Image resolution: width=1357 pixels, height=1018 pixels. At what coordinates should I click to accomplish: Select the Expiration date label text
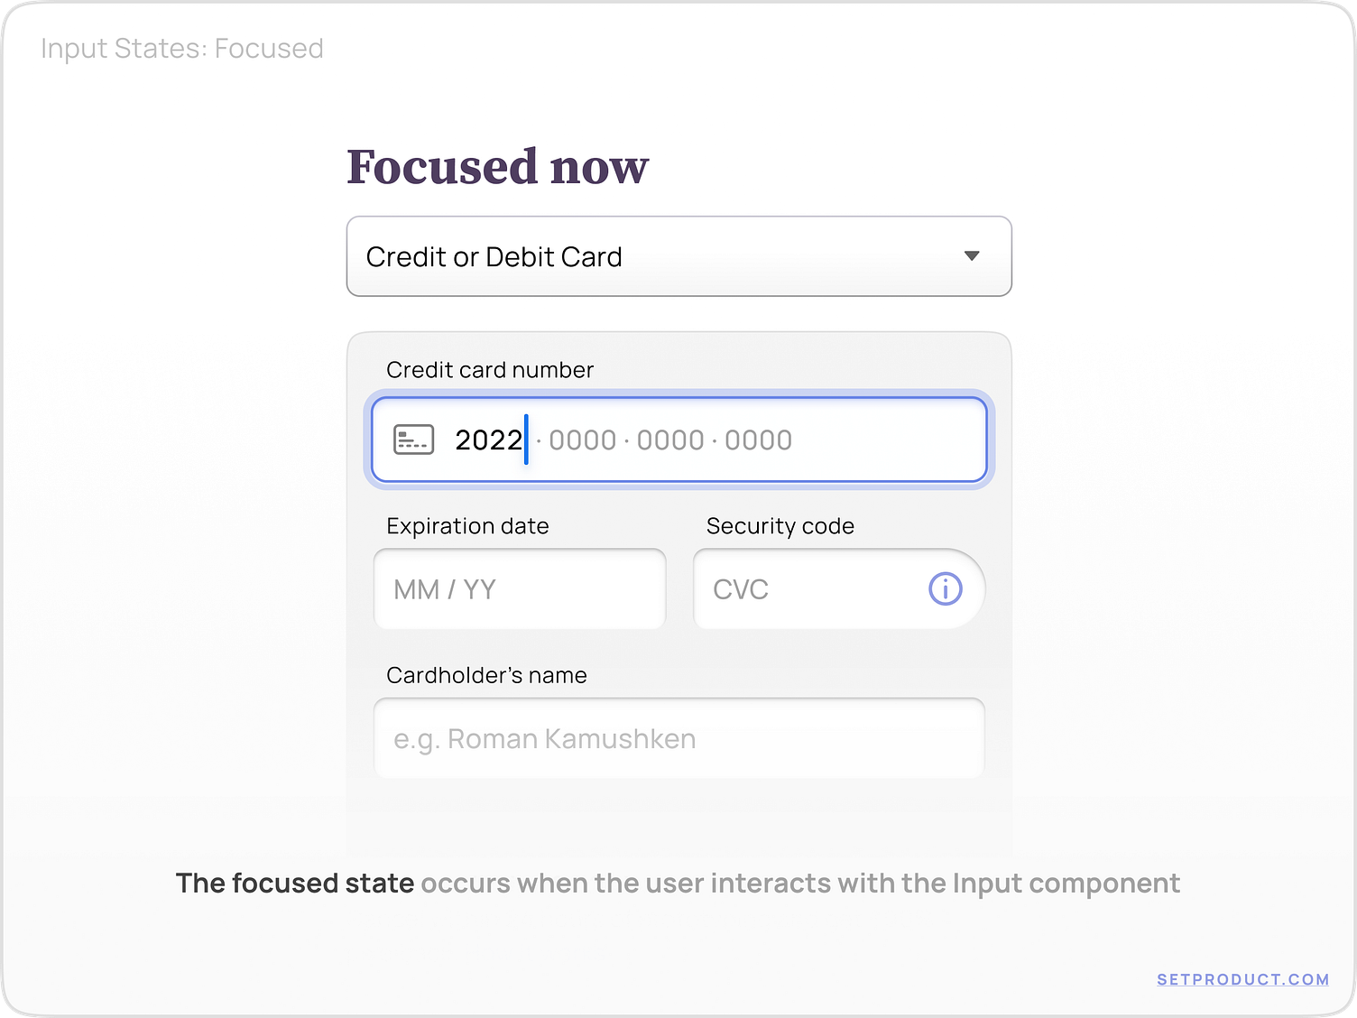click(x=467, y=525)
